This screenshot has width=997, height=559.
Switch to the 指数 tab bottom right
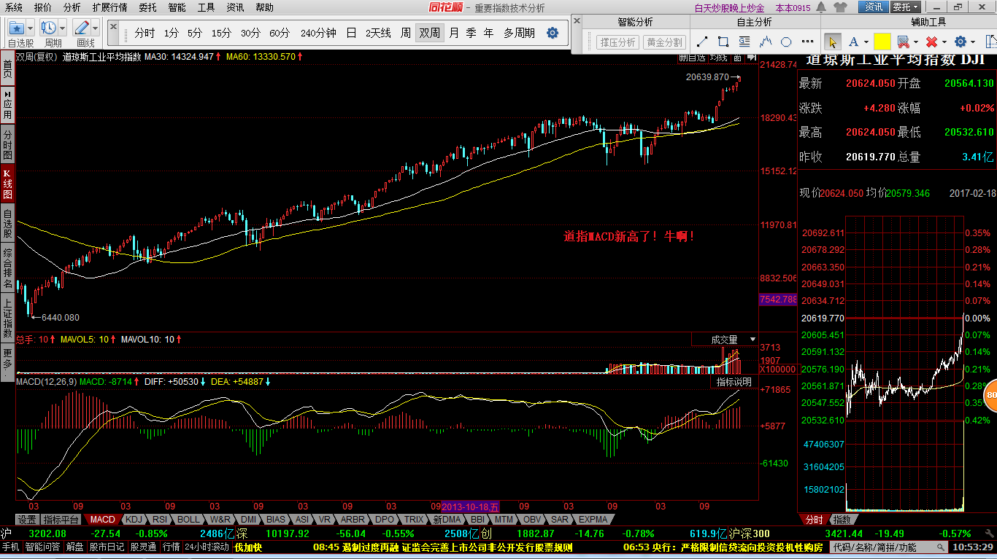click(x=842, y=520)
